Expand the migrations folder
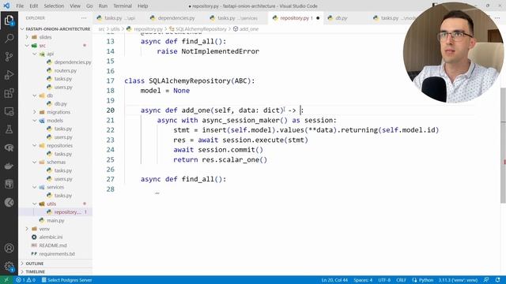The image size is (506, 284). [59, 112]
